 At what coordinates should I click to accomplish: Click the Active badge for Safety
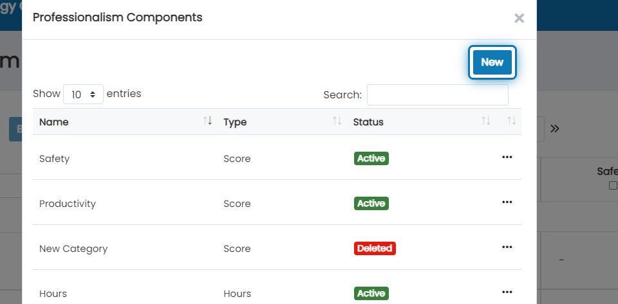click(371, 159)
